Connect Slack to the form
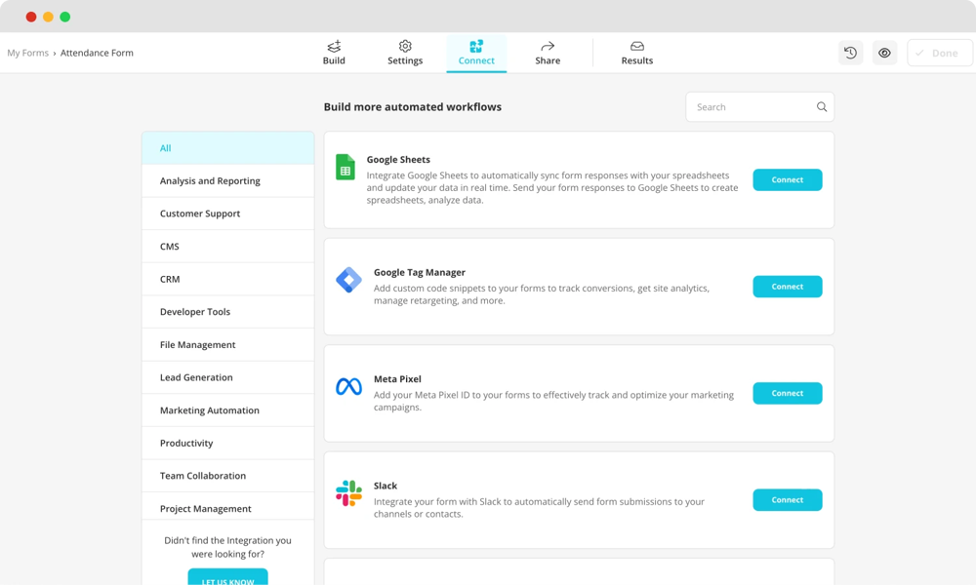The height and width of the screenshot is (585, 976). tap(787, 499)
